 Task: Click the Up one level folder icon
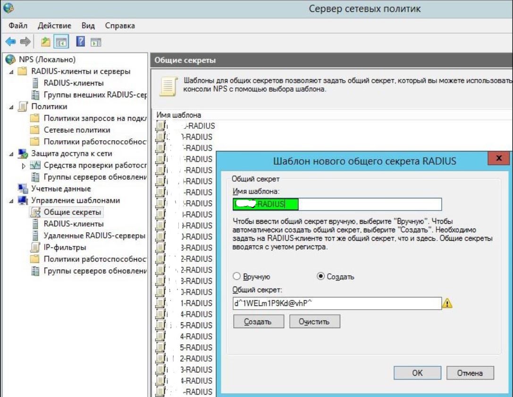coord(46,42)
